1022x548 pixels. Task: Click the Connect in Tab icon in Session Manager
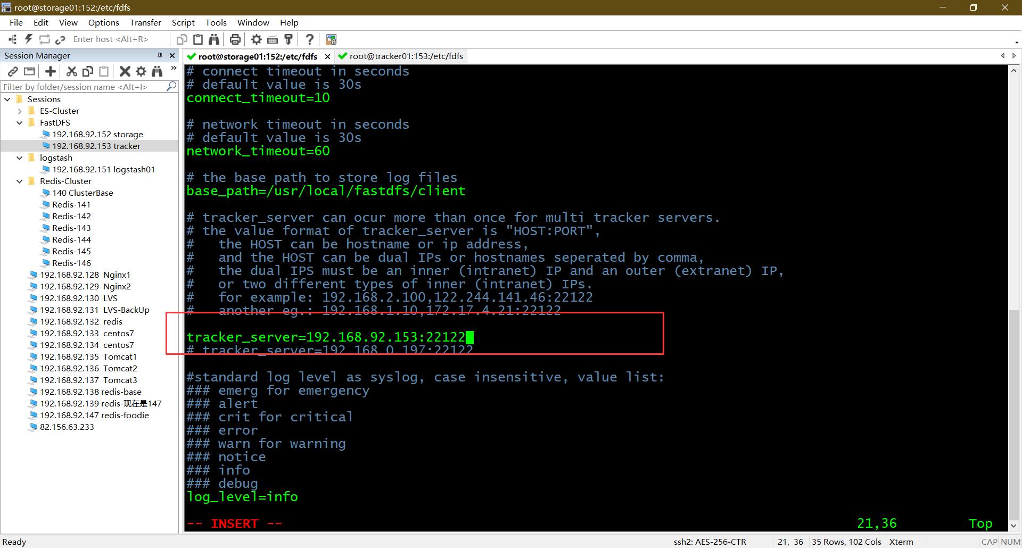(29, 71)
